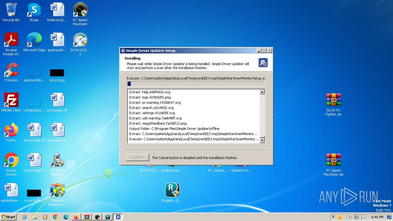Select log line 'Extract: pc-warning.193ddc47.svg'
Image resolution: width=393 pixels, height=221 pixels.
[x=155, y=103]
